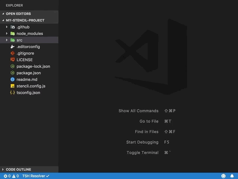The height and width of the screenshot is (179, 238).
Task: Click the package.json node icon
Action: (x=12, y=73)
